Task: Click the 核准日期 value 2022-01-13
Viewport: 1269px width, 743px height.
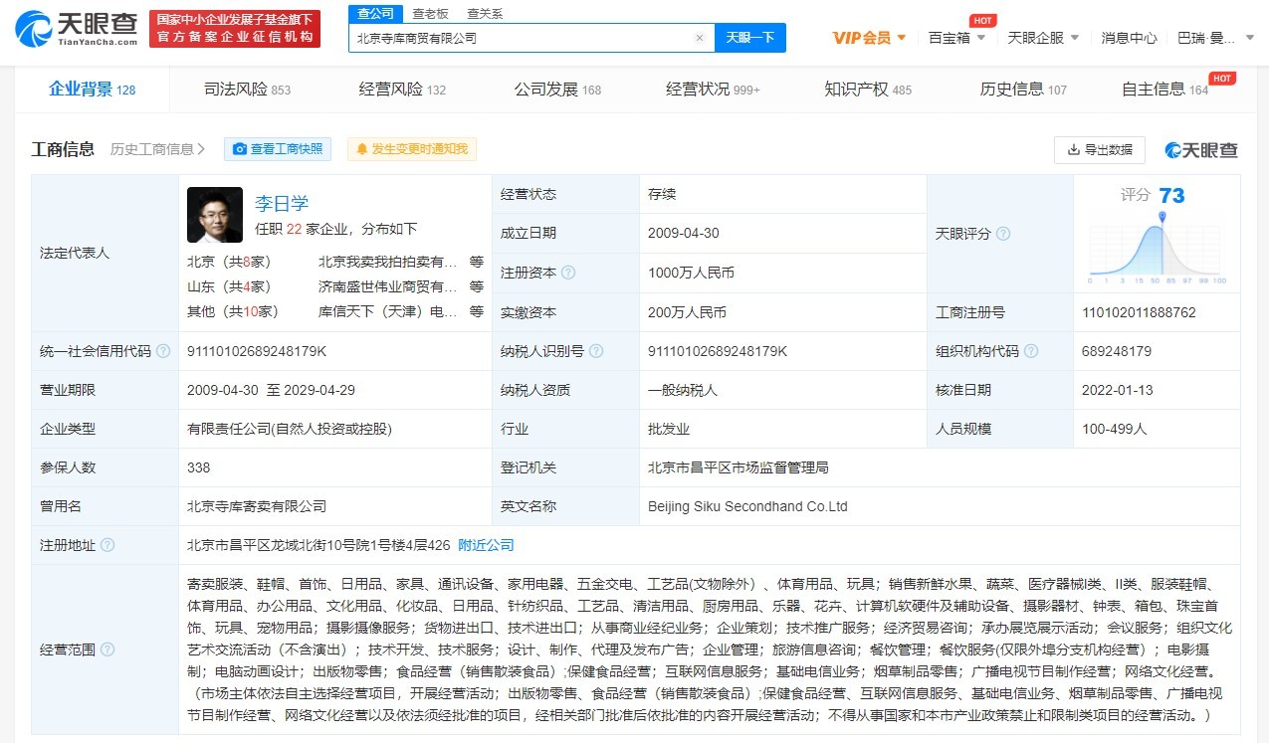Action: [x=1118, y=390]
